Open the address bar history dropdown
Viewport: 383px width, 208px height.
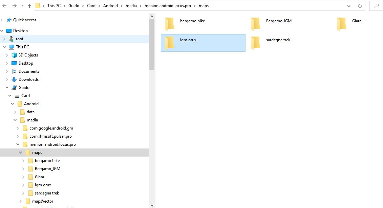pos(349,6)
